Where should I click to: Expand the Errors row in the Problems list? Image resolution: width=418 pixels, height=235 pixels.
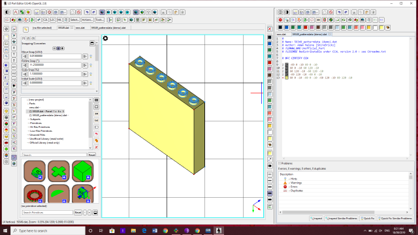289,187
